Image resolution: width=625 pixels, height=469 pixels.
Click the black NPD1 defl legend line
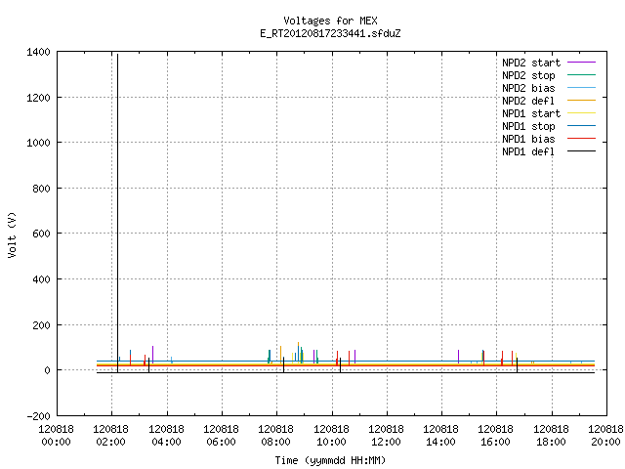[581, 151]
